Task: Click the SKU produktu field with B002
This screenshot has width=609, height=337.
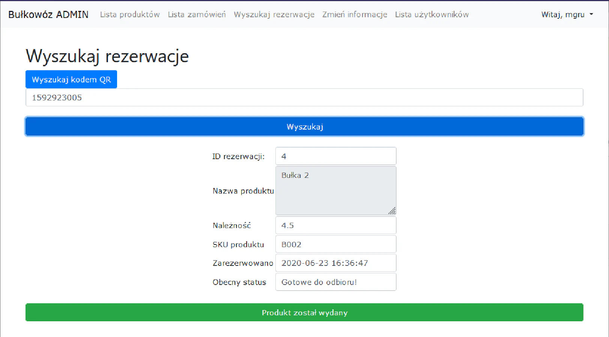Action: pyautogui.click(x=335, y=245)
